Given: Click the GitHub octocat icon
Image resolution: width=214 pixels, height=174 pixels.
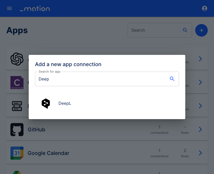Looking at the screenshot, I should (17, 130).
